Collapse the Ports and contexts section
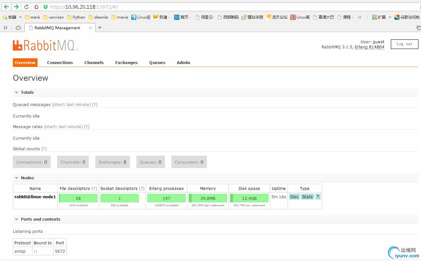Image resolution: width=421 pixels, height=261 pixels. click(x=38, y=219)
